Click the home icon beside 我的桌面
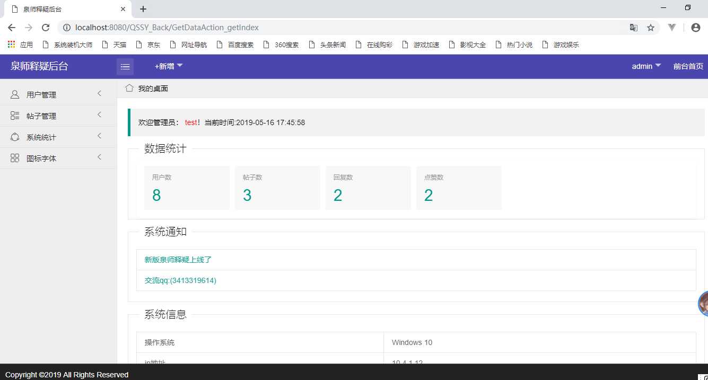 (129, 88)
